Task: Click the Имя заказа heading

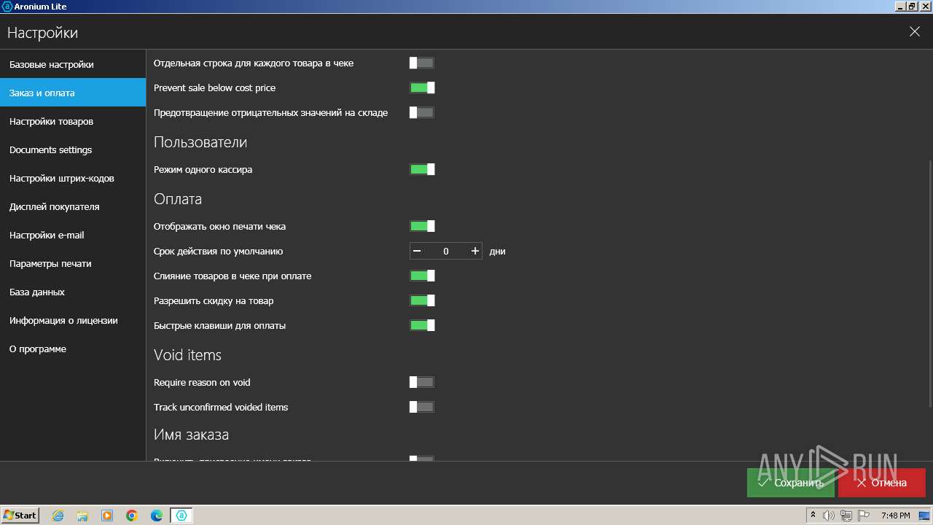Action: pyautogui.click(x=191, y=435)
